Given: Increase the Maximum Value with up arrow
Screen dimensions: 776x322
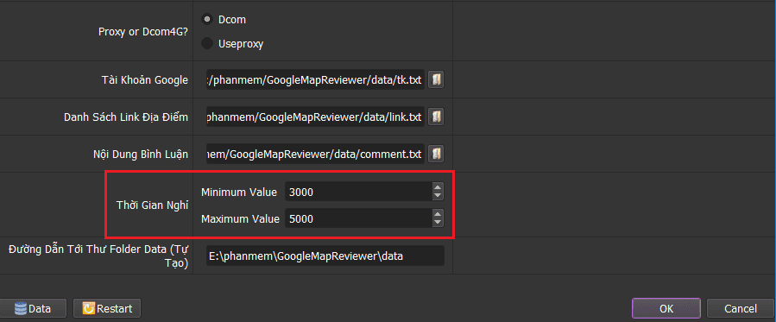Looking at the screenshot, I should pos(438,214).
